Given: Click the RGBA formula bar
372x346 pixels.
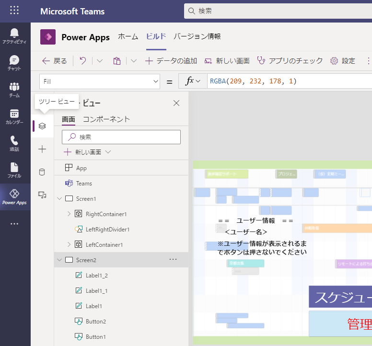Looking at the screenshot, I should pyautogui.click(x=290, y=81).
